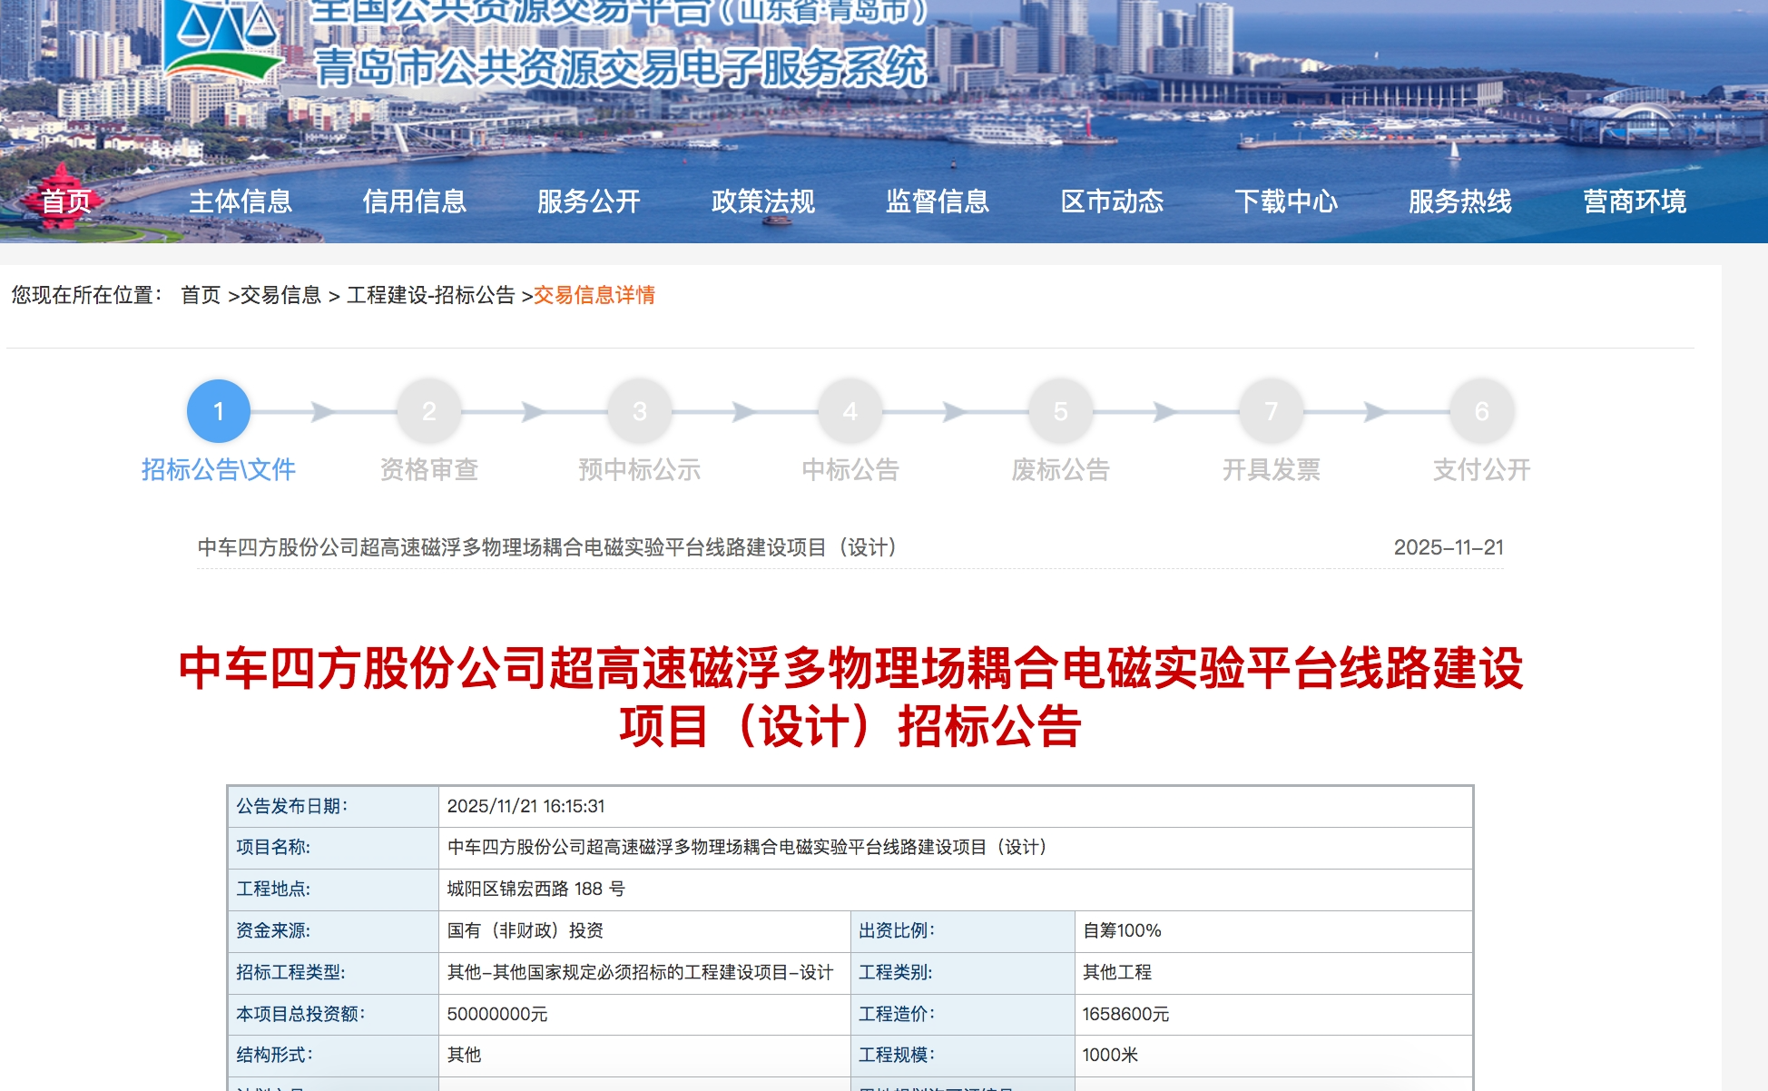Image resolution: width=1768 pixels, height=1091 pixels.
Task: Open the 下载中心 page
Action: tap(1288, 201)
